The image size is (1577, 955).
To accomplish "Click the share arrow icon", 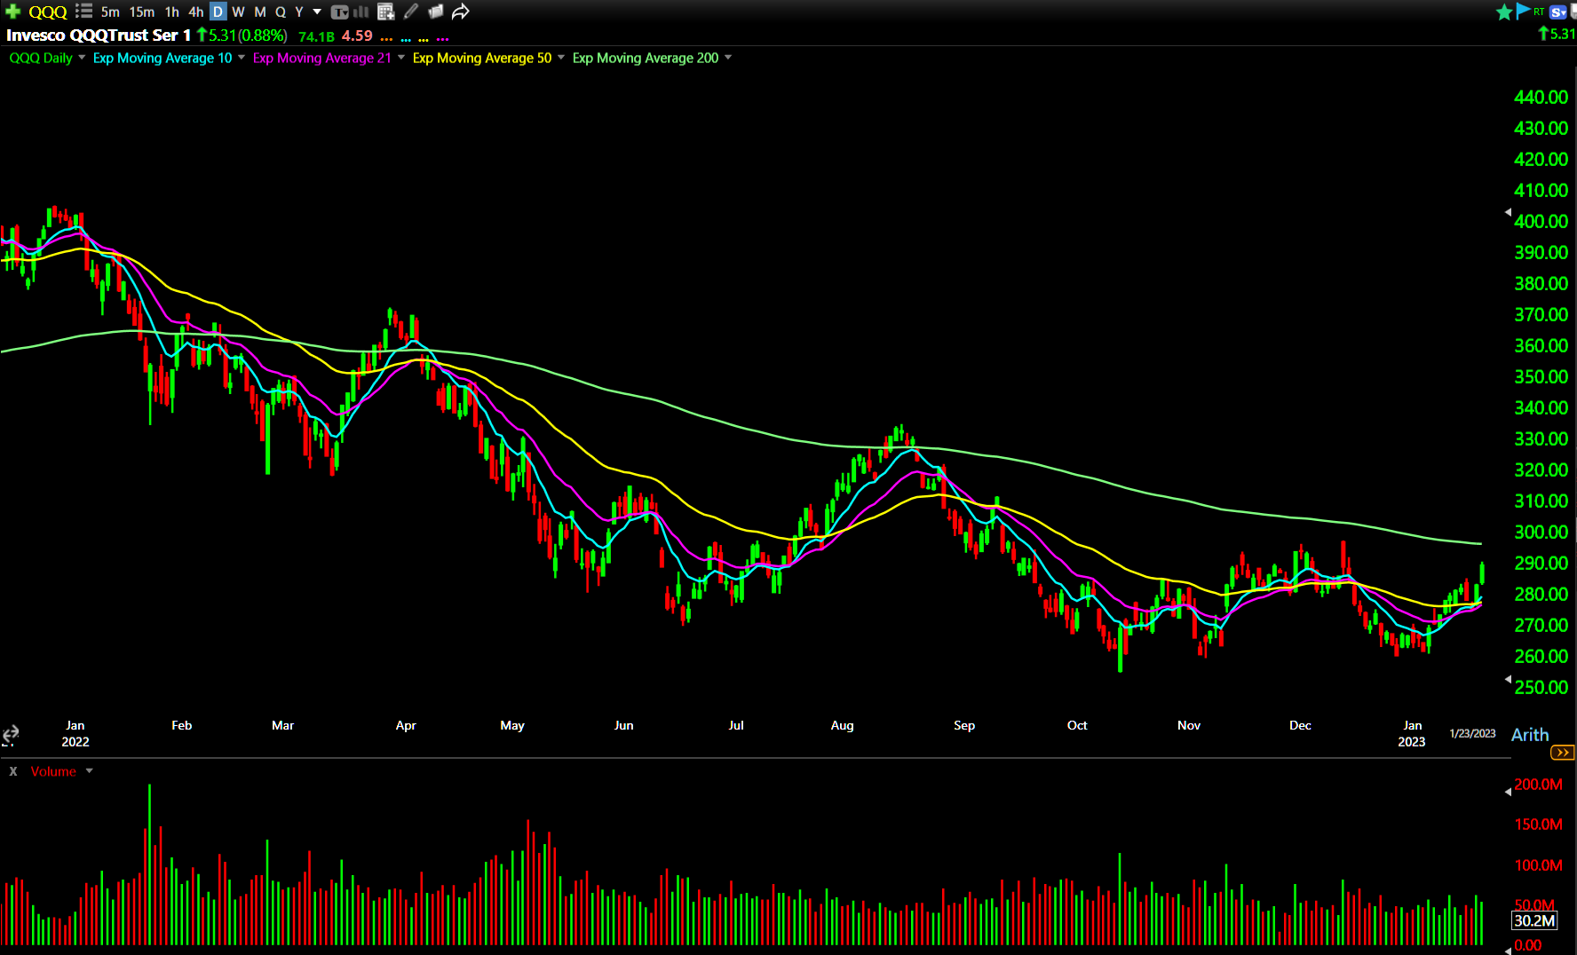I will pyautogui.click(x=460, y=12).
